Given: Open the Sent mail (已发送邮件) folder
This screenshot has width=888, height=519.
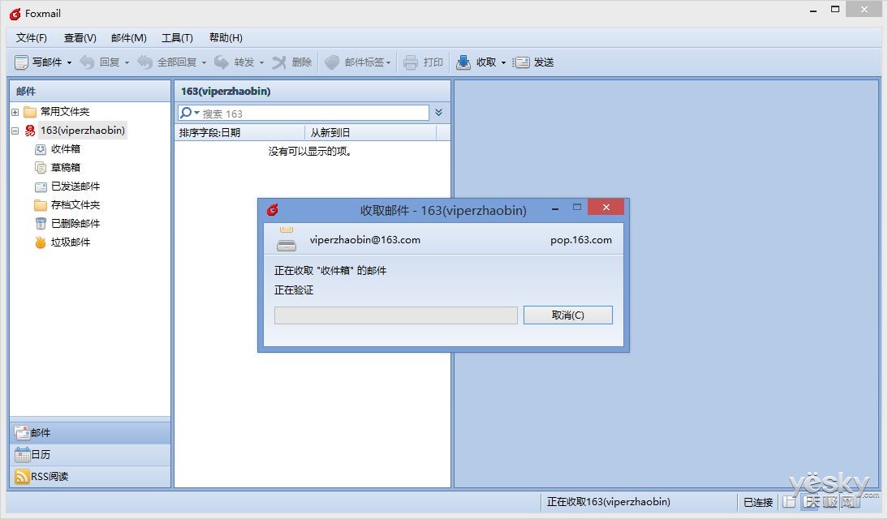Looking at the screenshot, I should click(75, 187).
